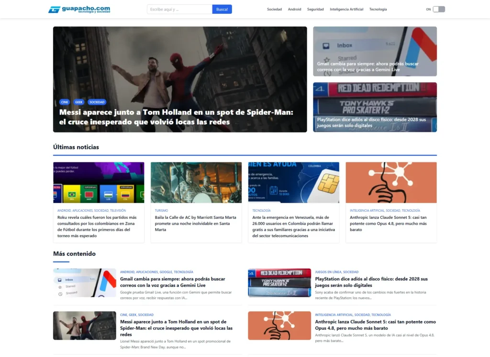Image resolution: width=490 pixels, height=357 pixels.
Task: Select TELEVISIÓN category on the Roku card
Action: click(x=118, y=211)
